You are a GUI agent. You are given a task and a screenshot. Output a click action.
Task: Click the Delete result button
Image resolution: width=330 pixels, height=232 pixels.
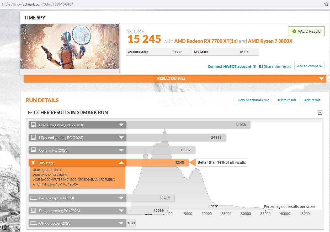(x=286, y=100)
